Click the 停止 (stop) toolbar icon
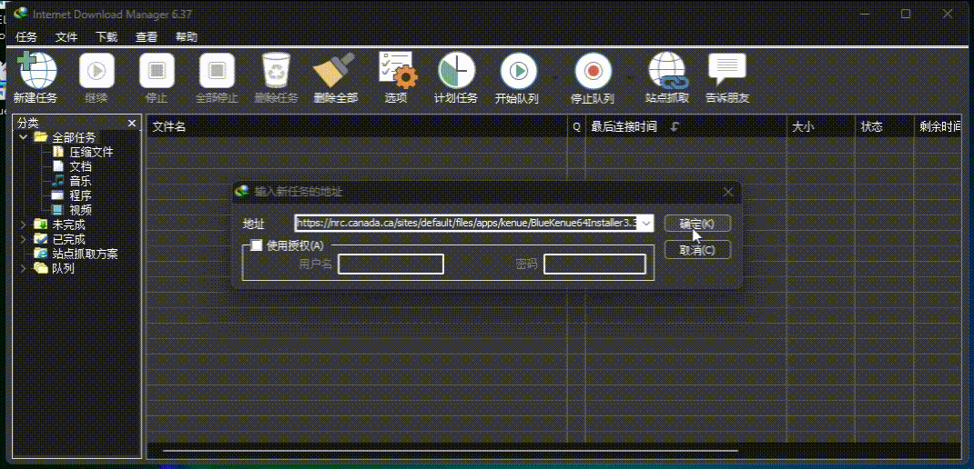 click(157, 70)
